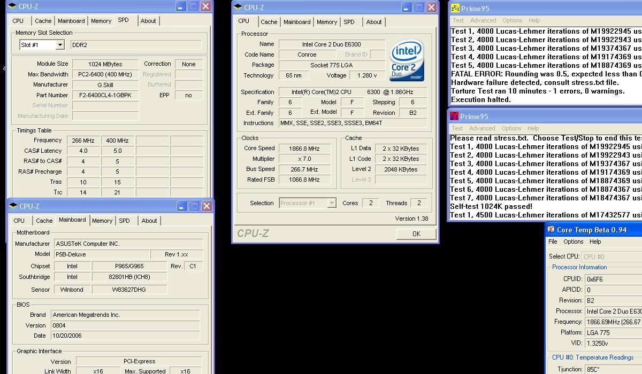Open Cache tab in the Mainboard window
Screen dimensions: 642x374
click(x=44, y=221)
